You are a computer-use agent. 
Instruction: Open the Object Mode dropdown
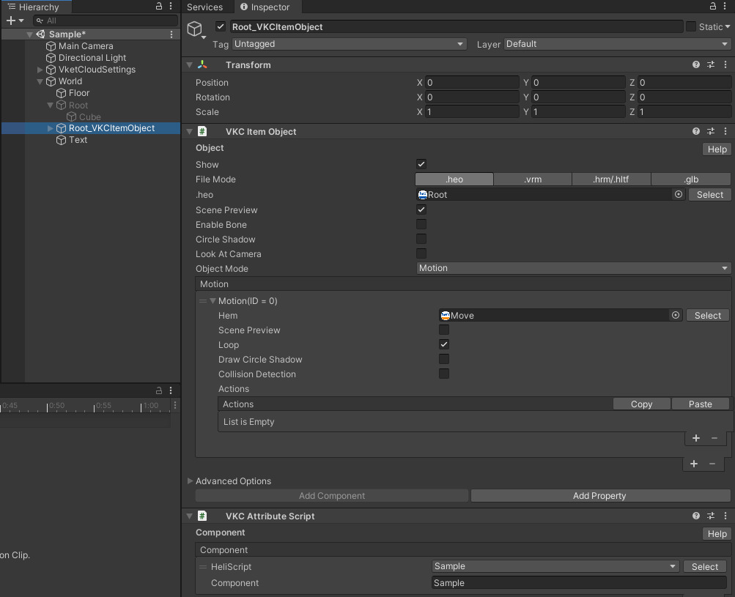pyautogui.click(x=573, y=269)
